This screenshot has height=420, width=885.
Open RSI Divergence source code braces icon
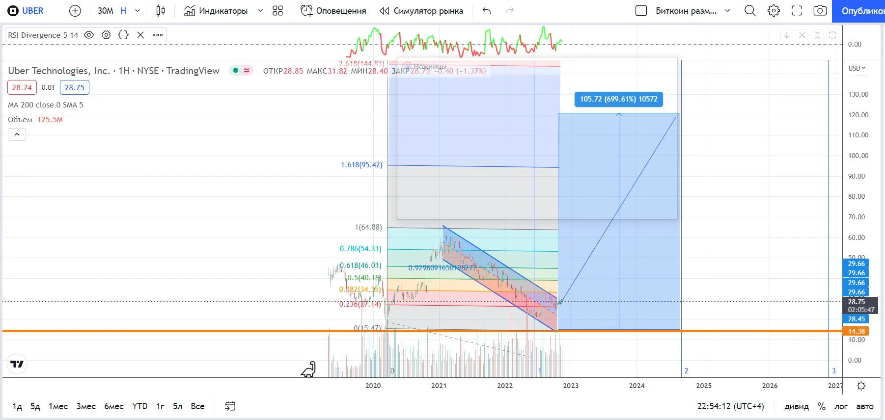click(x=123, y=35)
